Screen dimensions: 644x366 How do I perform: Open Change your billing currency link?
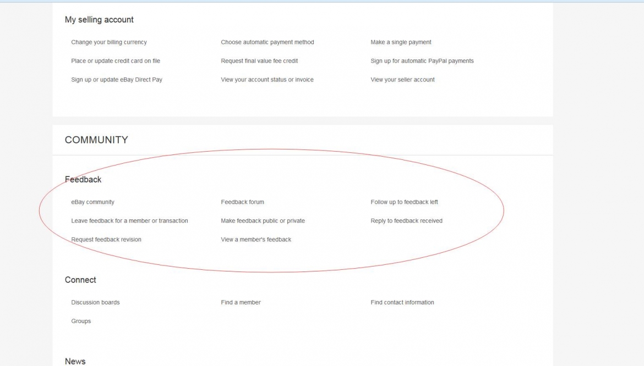109,42
